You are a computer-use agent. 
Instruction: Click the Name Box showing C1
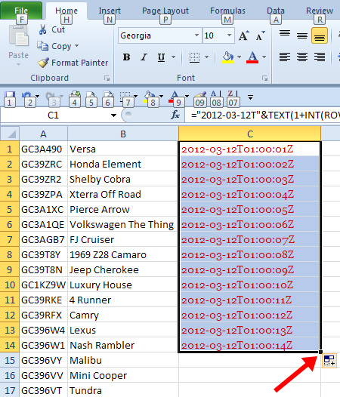click(53, 115)
